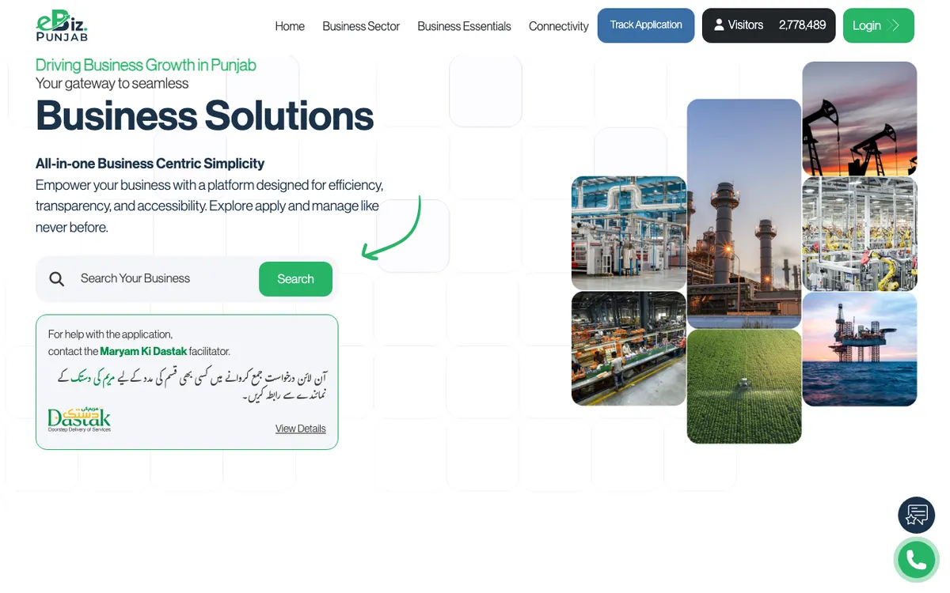Click the Login button
Image resolution: width=950 pixels, height=593 pixels.
(x=878, y=25)
